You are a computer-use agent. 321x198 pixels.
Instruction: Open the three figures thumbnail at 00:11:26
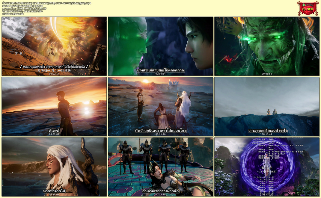[x=161, y=107]
